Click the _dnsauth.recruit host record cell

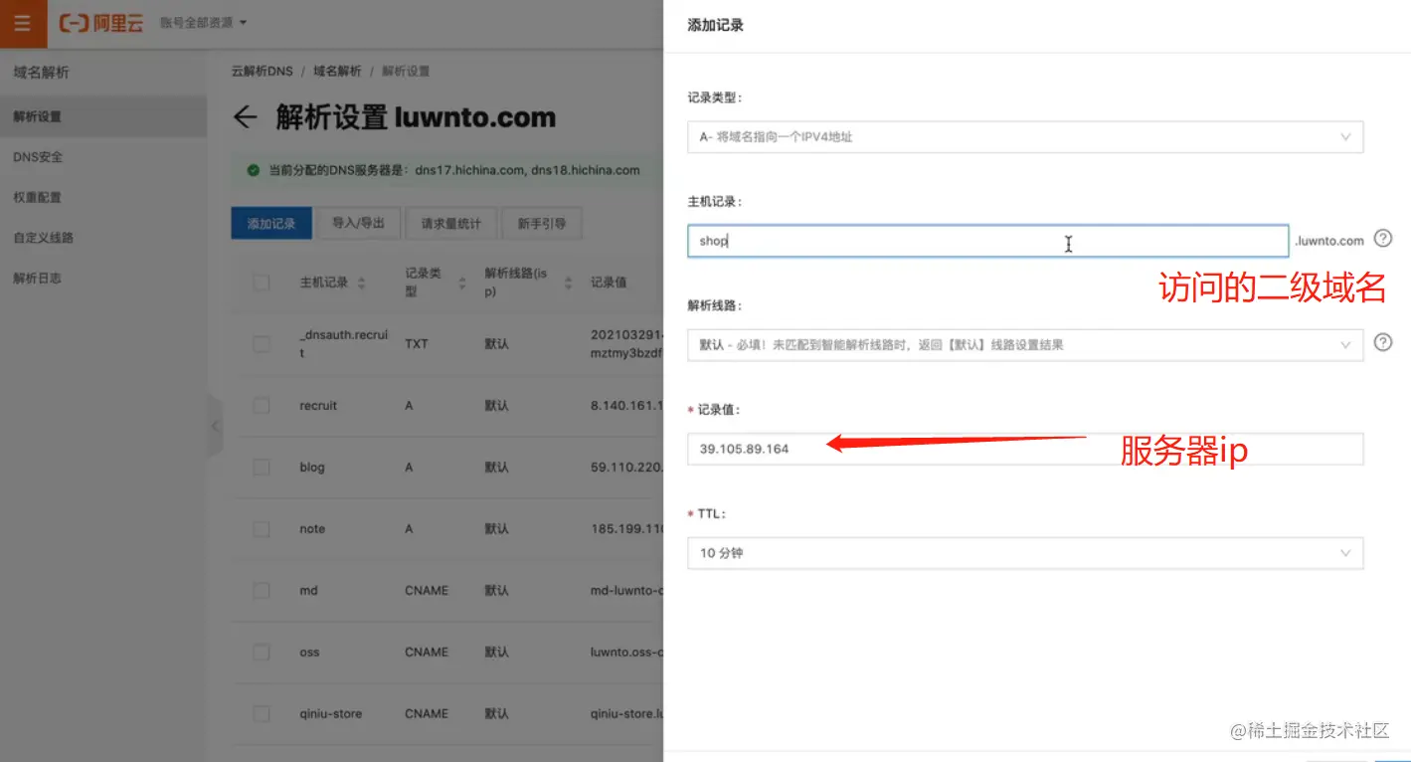coord(343,344)
